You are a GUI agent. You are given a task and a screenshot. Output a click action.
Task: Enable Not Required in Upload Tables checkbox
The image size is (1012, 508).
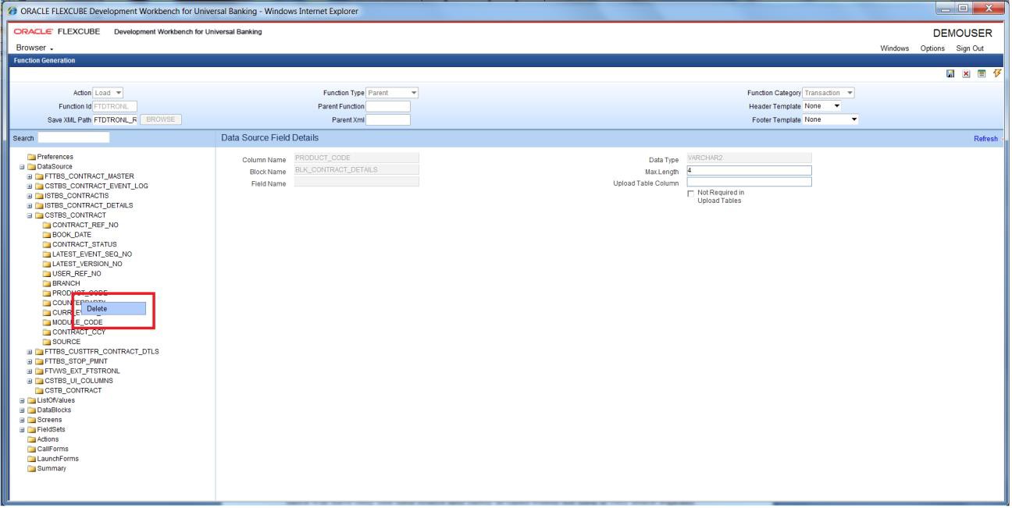pos(690,194)
